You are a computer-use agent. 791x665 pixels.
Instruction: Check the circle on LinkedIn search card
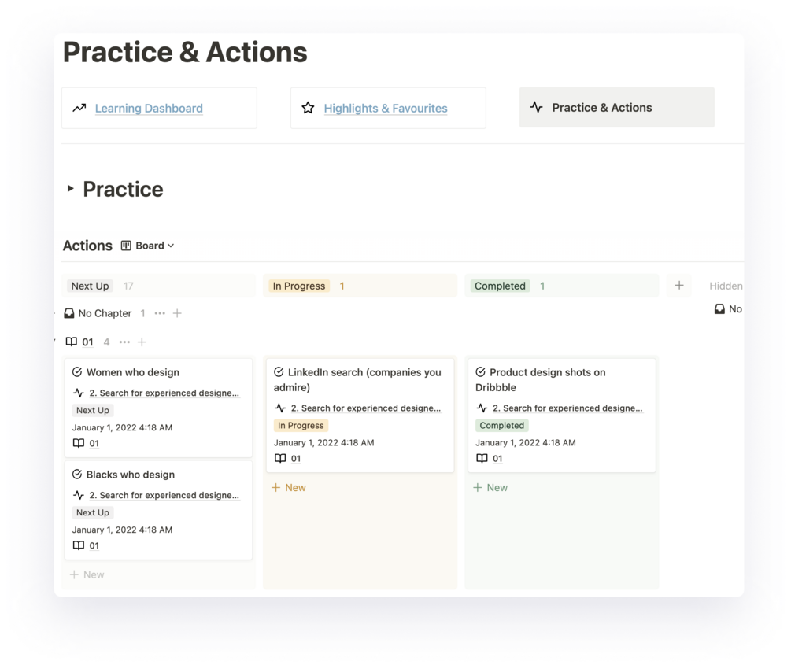click(x=279, y=372)
